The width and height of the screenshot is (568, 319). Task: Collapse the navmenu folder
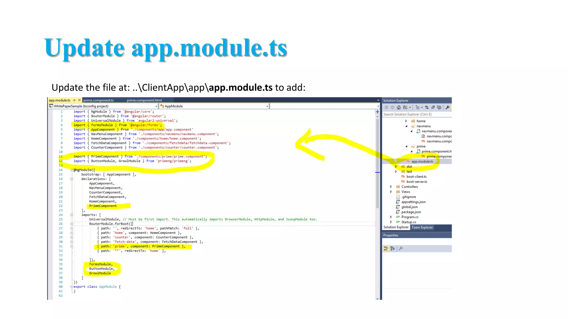(406, 126)
